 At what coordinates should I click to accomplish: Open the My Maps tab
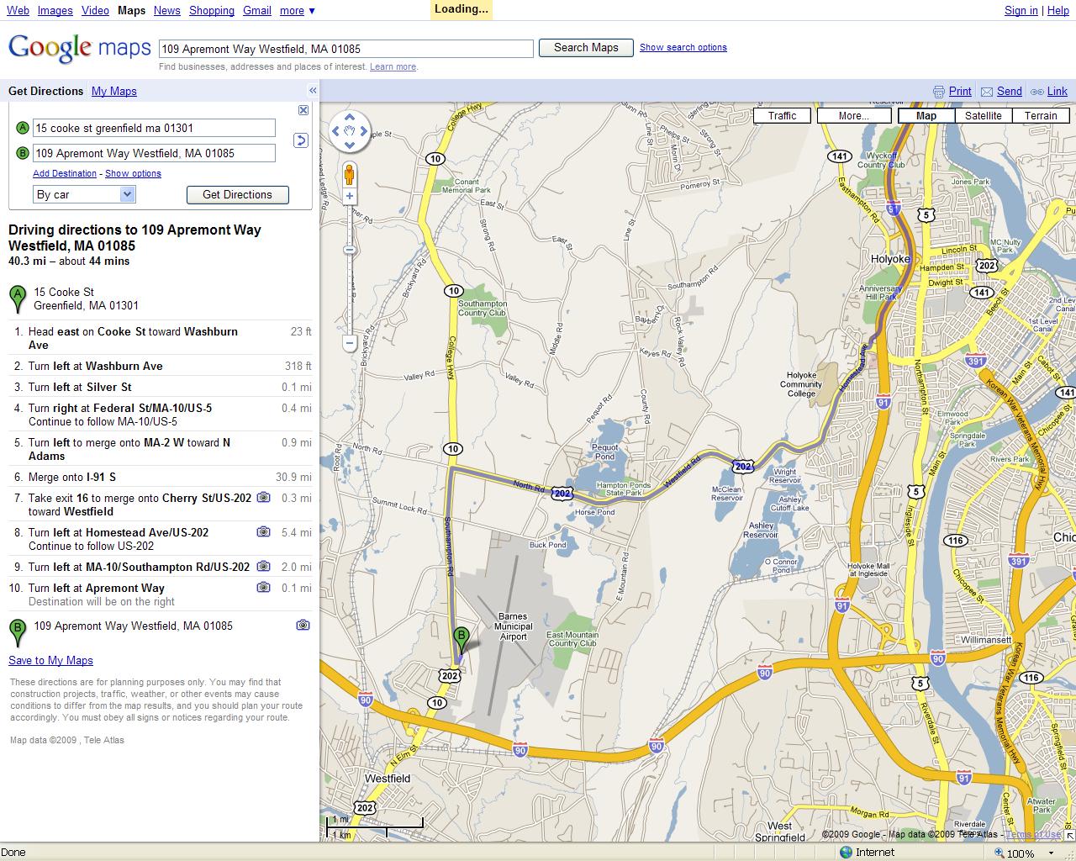[114, 91]
